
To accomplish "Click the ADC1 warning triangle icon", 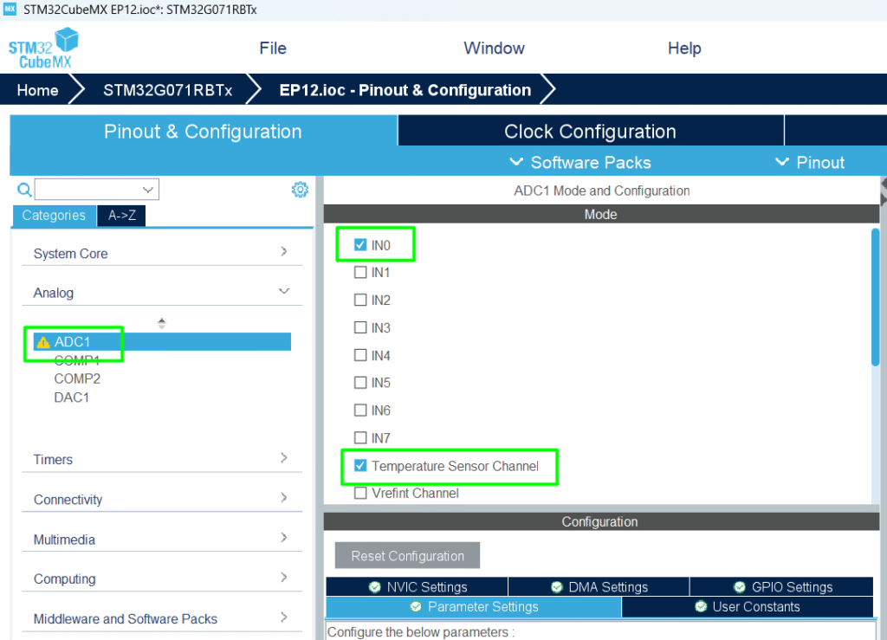I will tap(43, 342).
